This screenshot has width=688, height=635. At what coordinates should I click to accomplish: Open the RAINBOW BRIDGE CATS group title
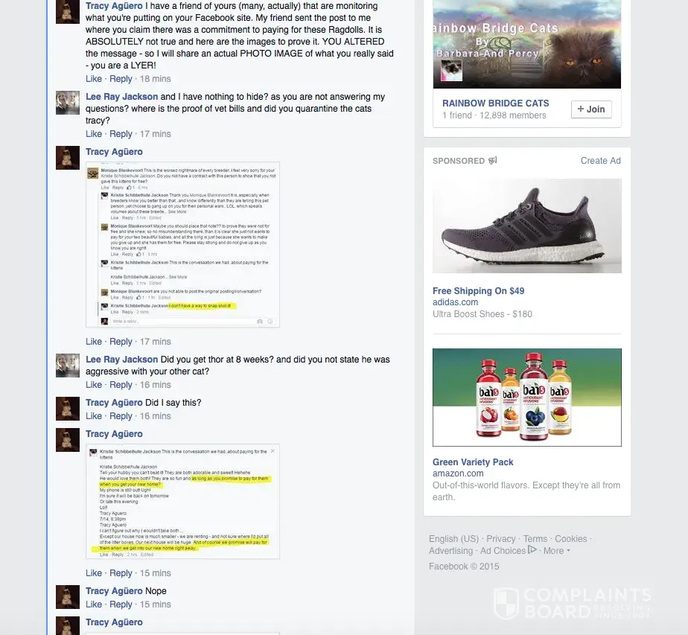(x=495, y=103)
